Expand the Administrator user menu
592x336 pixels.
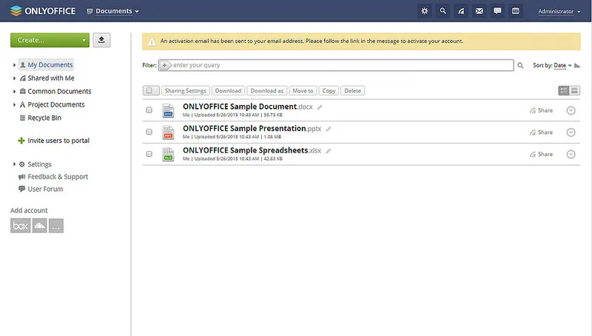(x=559, y=12)
